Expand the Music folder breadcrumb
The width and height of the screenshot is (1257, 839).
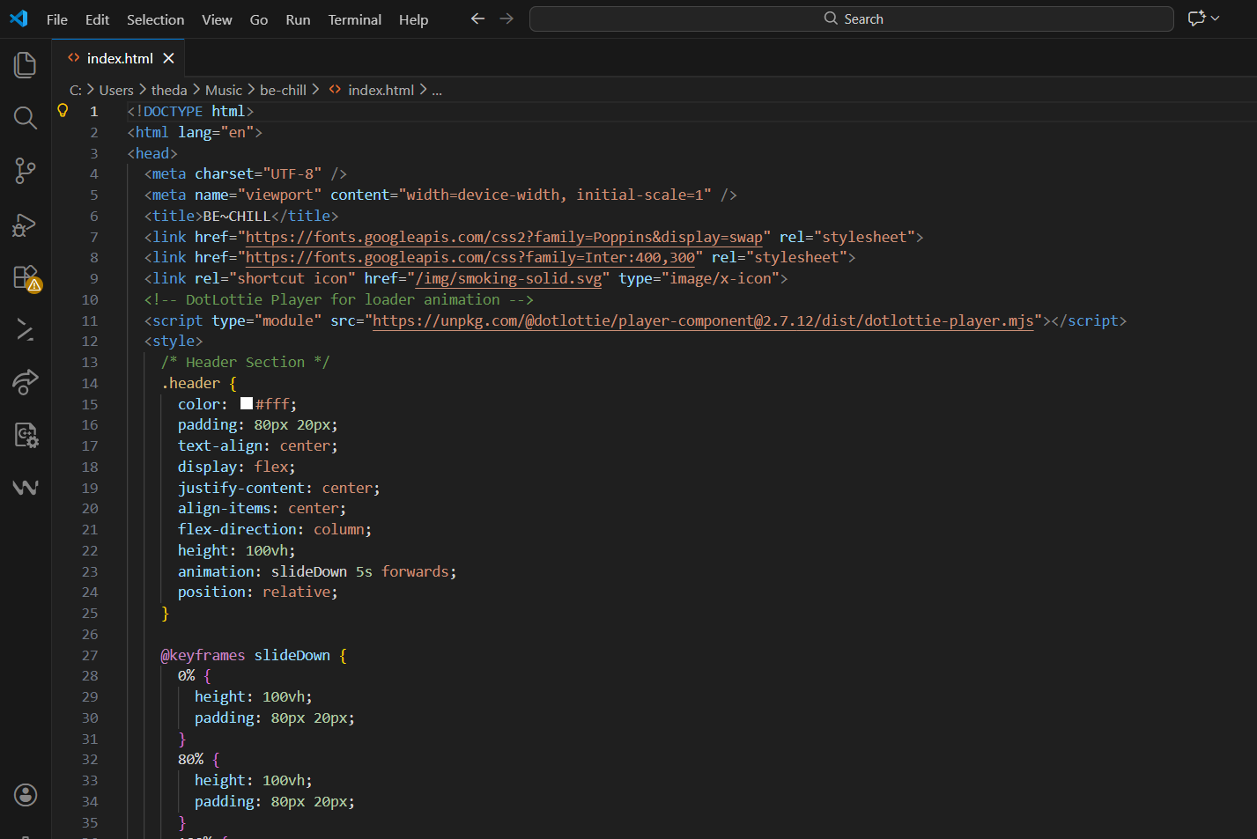[223, 90]
